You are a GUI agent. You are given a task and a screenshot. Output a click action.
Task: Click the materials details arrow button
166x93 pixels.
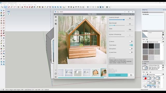click(163, 42)
